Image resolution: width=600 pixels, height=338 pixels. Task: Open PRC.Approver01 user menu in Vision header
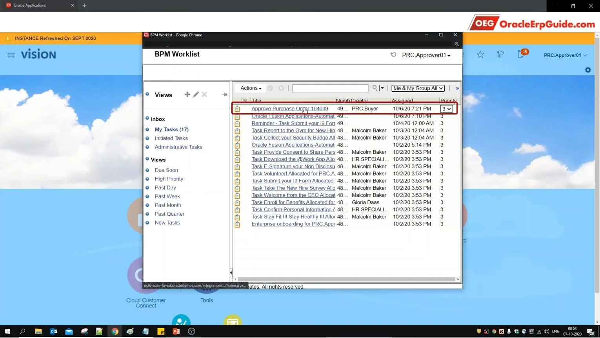coord(565,55)
